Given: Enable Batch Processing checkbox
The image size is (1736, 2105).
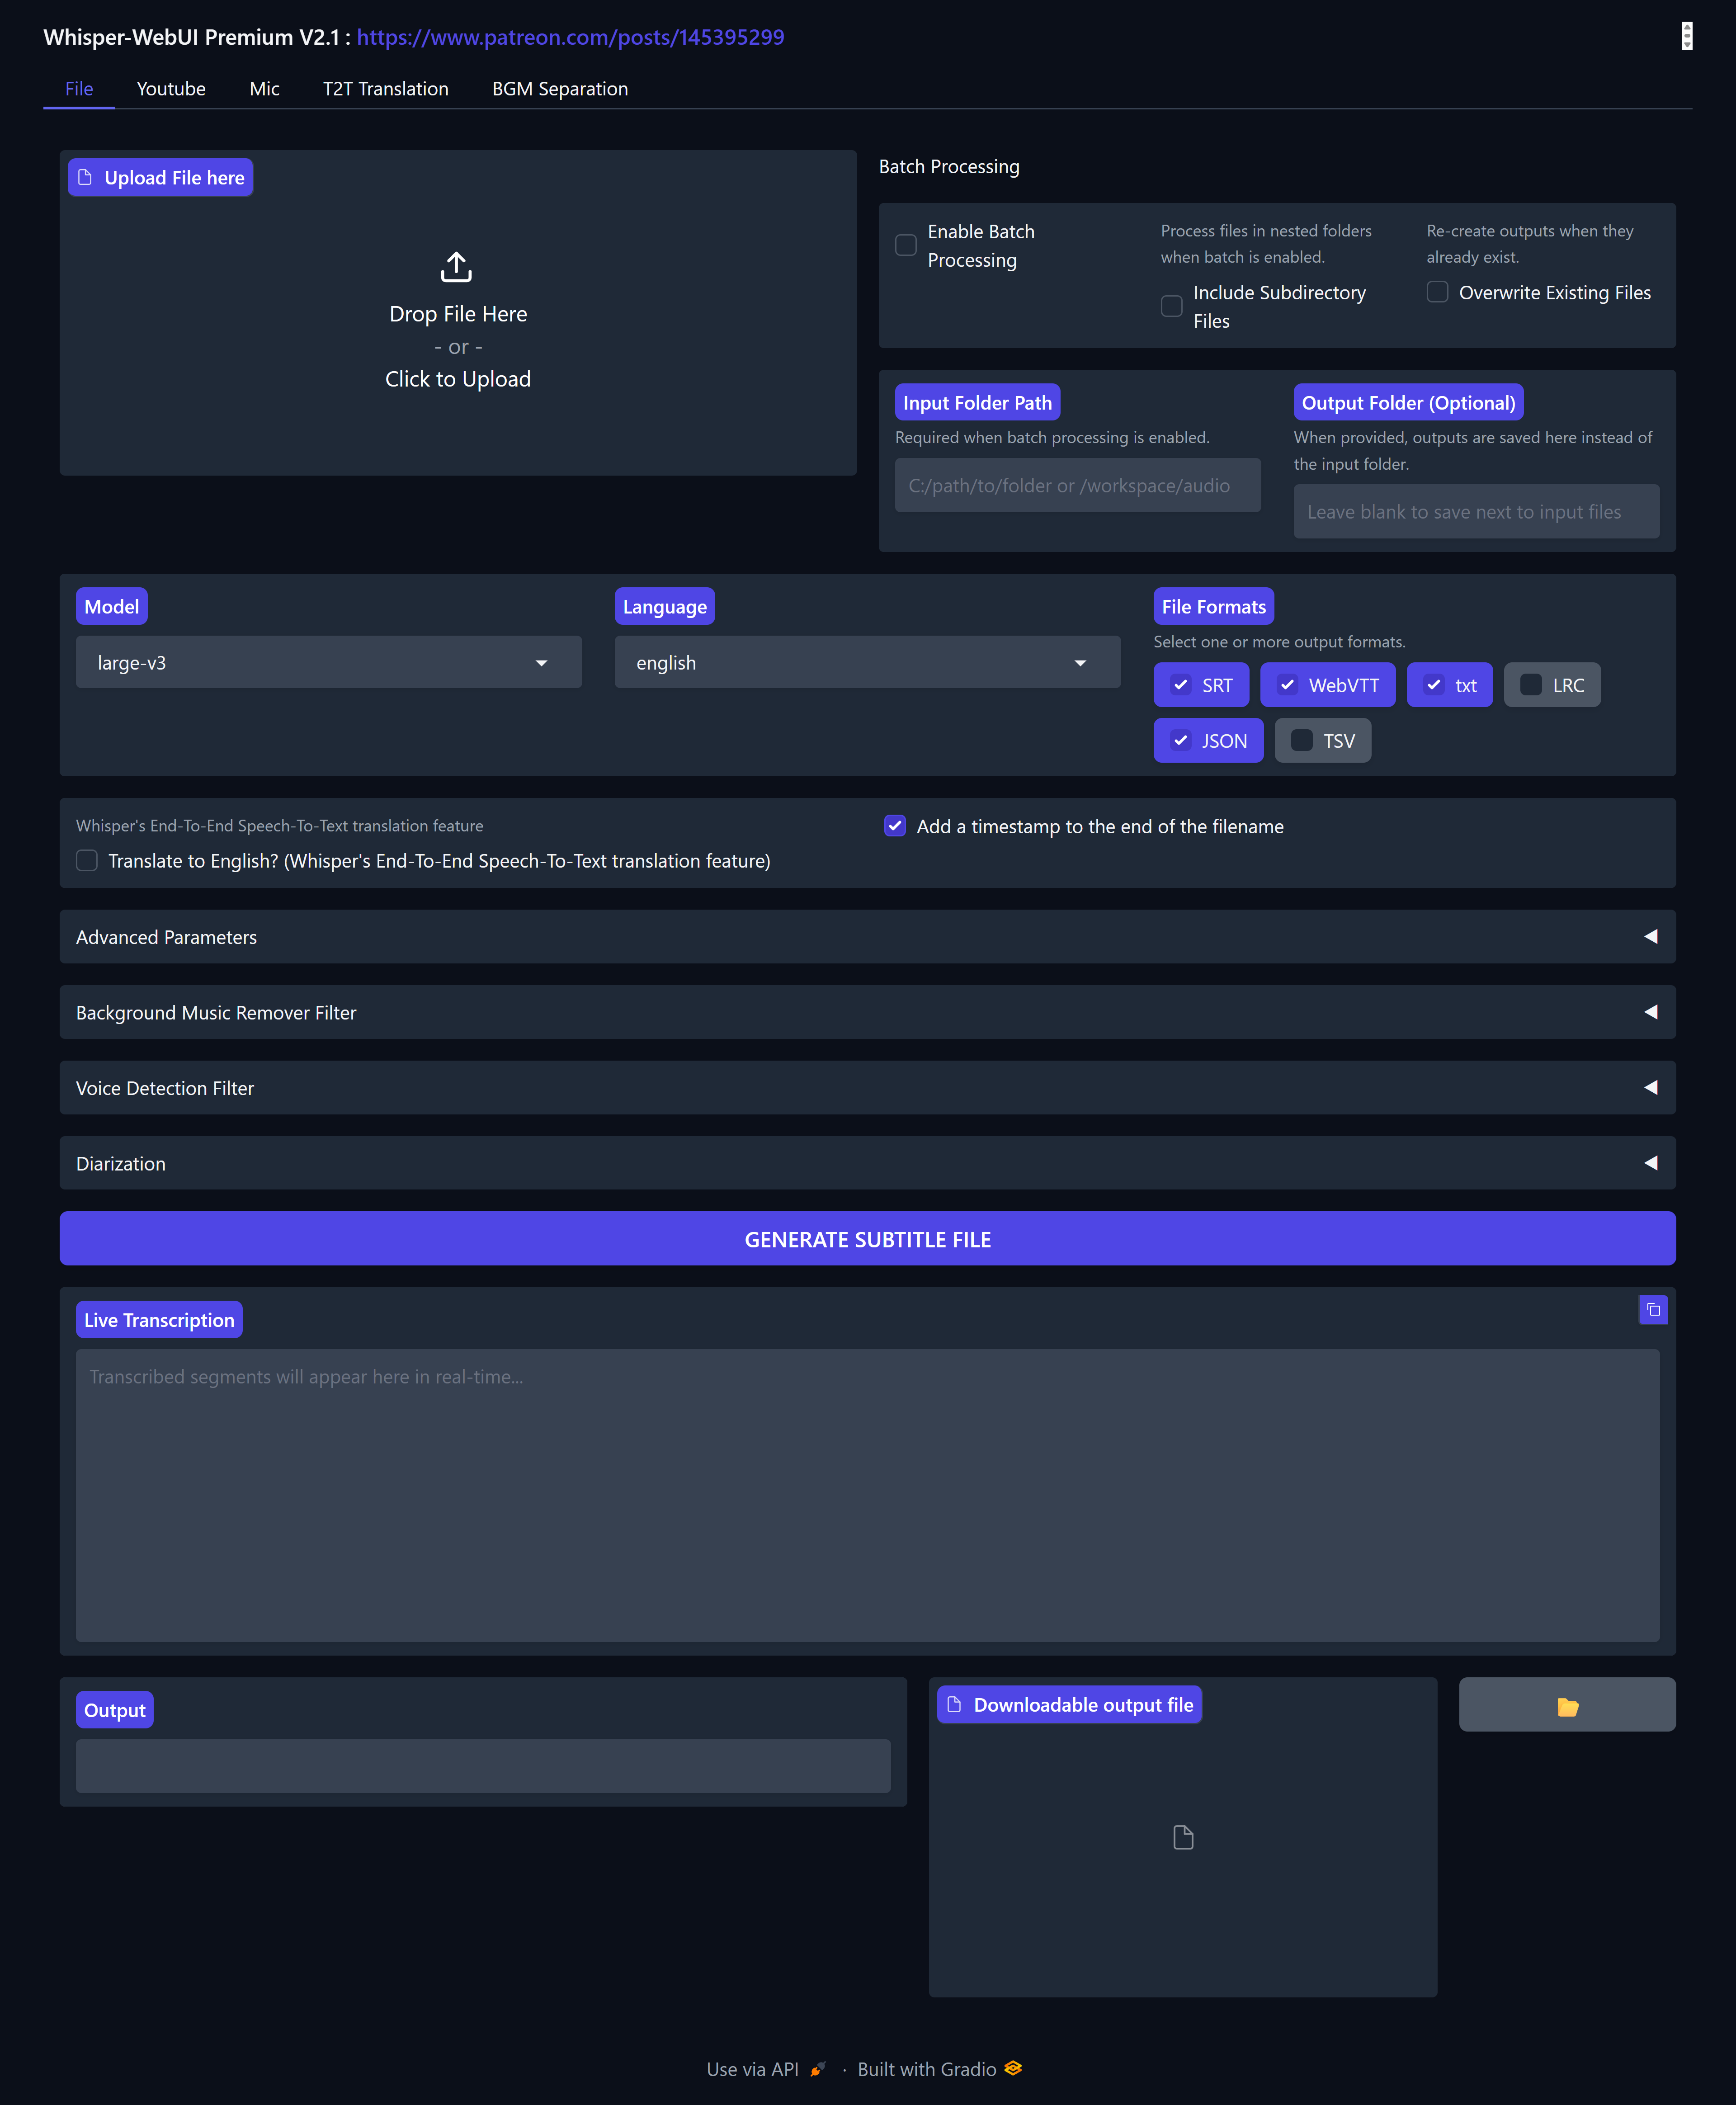Looking at the screenshot, I should 906,245.
